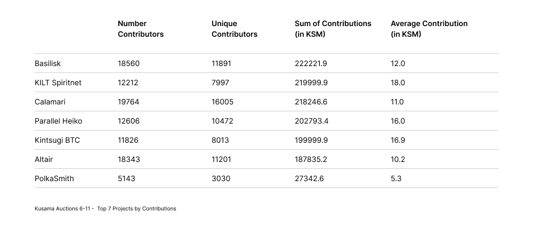The image size is (533, 228).
Task: Click the Average Contribution column header
Action: tap(429, 29)
